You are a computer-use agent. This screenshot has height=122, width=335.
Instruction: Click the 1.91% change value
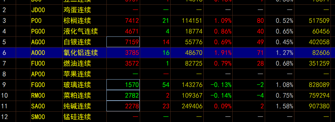(223, 53)
